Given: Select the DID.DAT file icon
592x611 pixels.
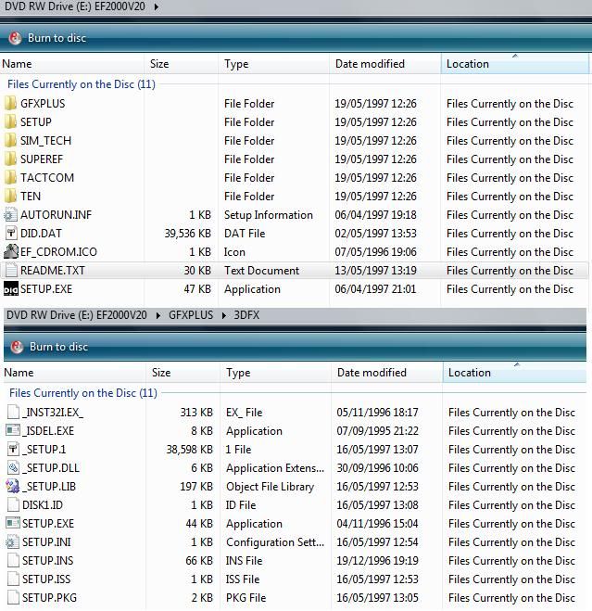Looking at the screenshot, I should 11,234.
